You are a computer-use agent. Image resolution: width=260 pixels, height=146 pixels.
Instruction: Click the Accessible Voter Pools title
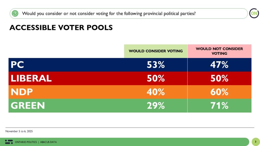coord(61,28)
